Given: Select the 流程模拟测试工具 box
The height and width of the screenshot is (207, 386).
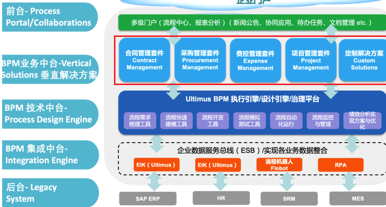Looking at the screenshot, I should [x=249, y=121].
